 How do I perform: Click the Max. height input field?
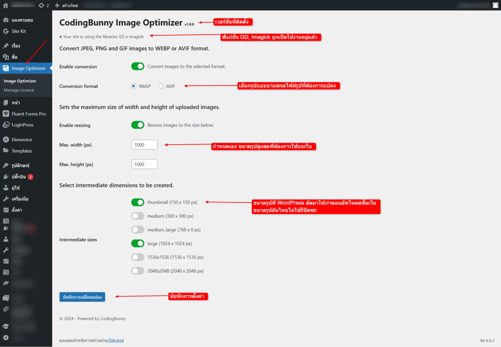(144, 164)
